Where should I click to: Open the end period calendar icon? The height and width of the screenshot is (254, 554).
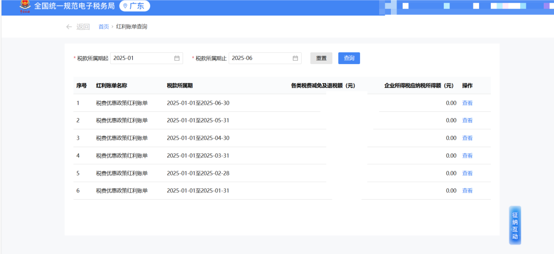coord(295,58)
